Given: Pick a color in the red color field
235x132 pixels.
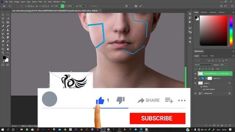Looking at the screenshot, I should click(x=214, y=30).
